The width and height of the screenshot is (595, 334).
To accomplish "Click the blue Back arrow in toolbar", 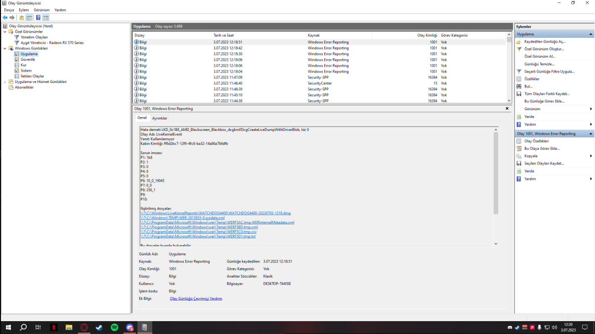I will pos(5,18).
